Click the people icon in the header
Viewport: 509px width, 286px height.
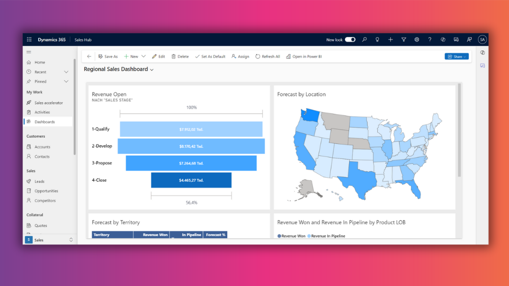(469, 40)
